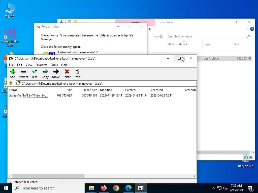Switch Explorer to large icons view
This screenshot has width=258, height=193.
251,157
